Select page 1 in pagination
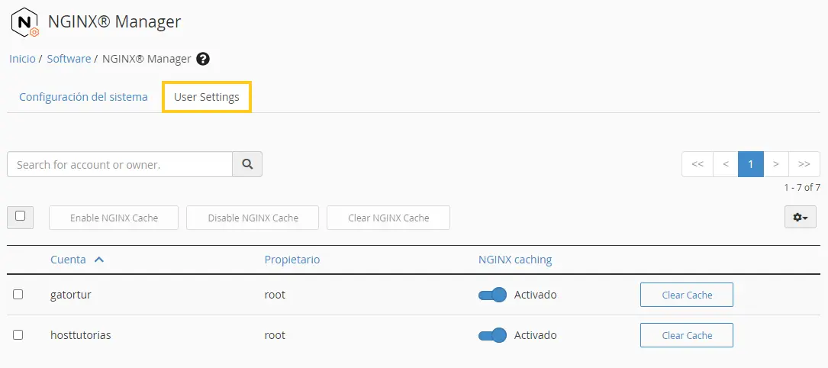This screenshot has height=368, width=828. (751, 164)
